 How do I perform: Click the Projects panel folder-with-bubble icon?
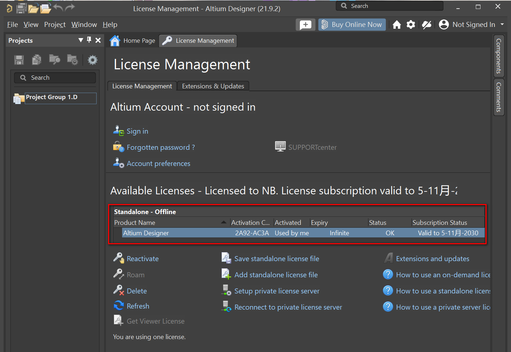pyautogui.click(x=55, y=60)
